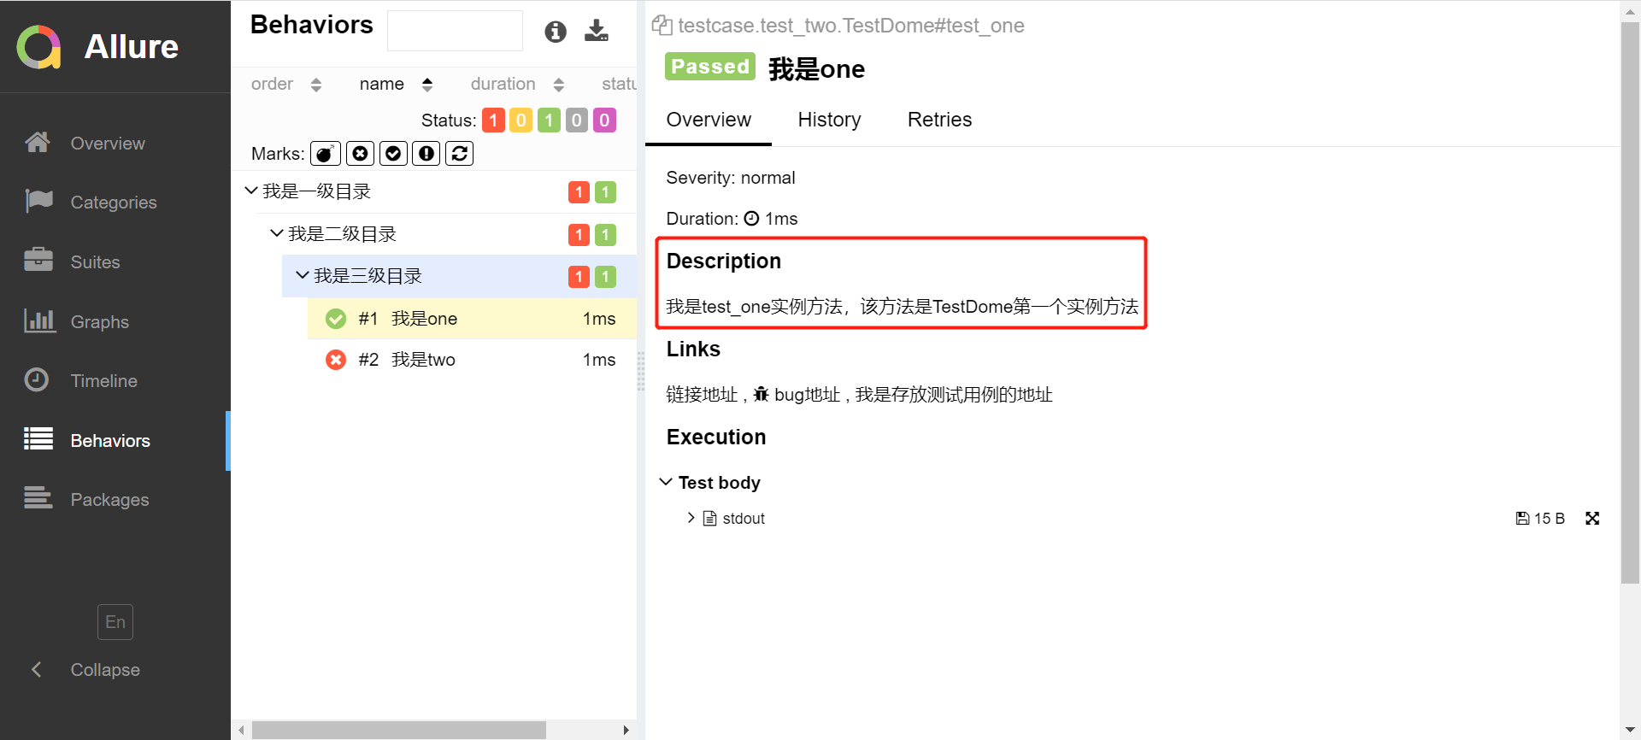Screen dimensions: 1641x740
Task: Switch to the Overview tab of test
Action: 709,120
